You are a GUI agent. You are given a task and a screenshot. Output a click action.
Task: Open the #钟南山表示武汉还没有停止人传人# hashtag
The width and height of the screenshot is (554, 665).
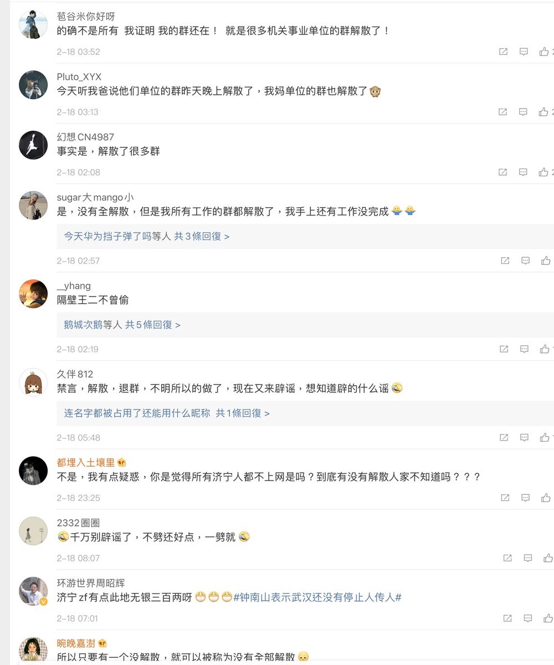point(317,597)
